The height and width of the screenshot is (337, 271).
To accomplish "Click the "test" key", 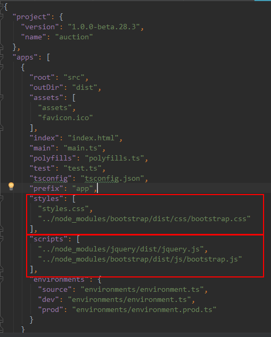I will [x=42, y=168].
